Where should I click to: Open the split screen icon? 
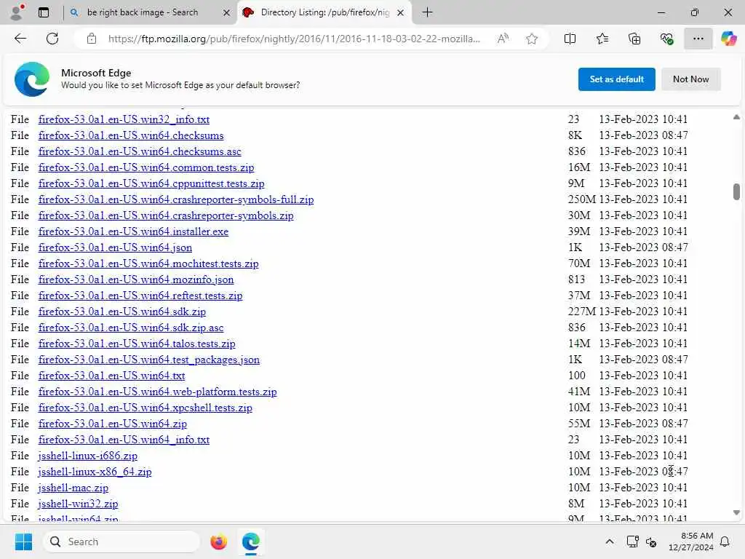[x=570, y=39]
